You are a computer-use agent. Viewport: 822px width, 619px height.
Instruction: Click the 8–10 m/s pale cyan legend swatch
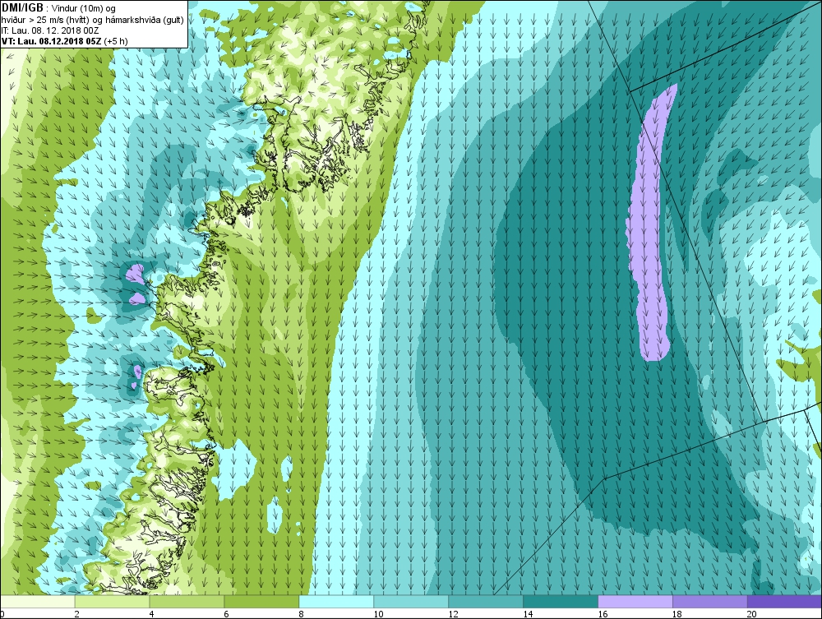pyautogui.click(x=336, y=601)
